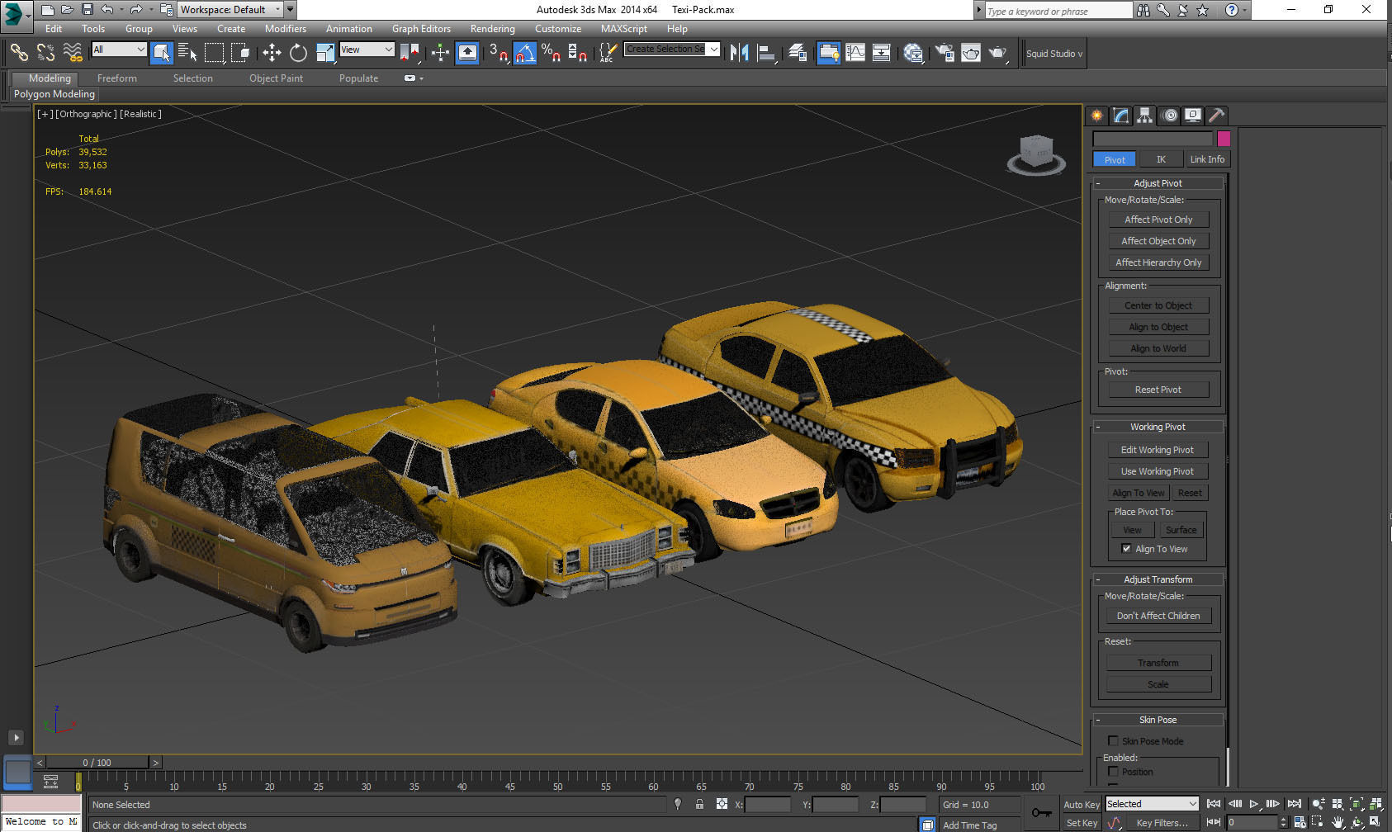The height and width of the screenshot is (832, 1392).
Task: Collapse the Adjust Pivot rollout
Action: (1158, 183)
